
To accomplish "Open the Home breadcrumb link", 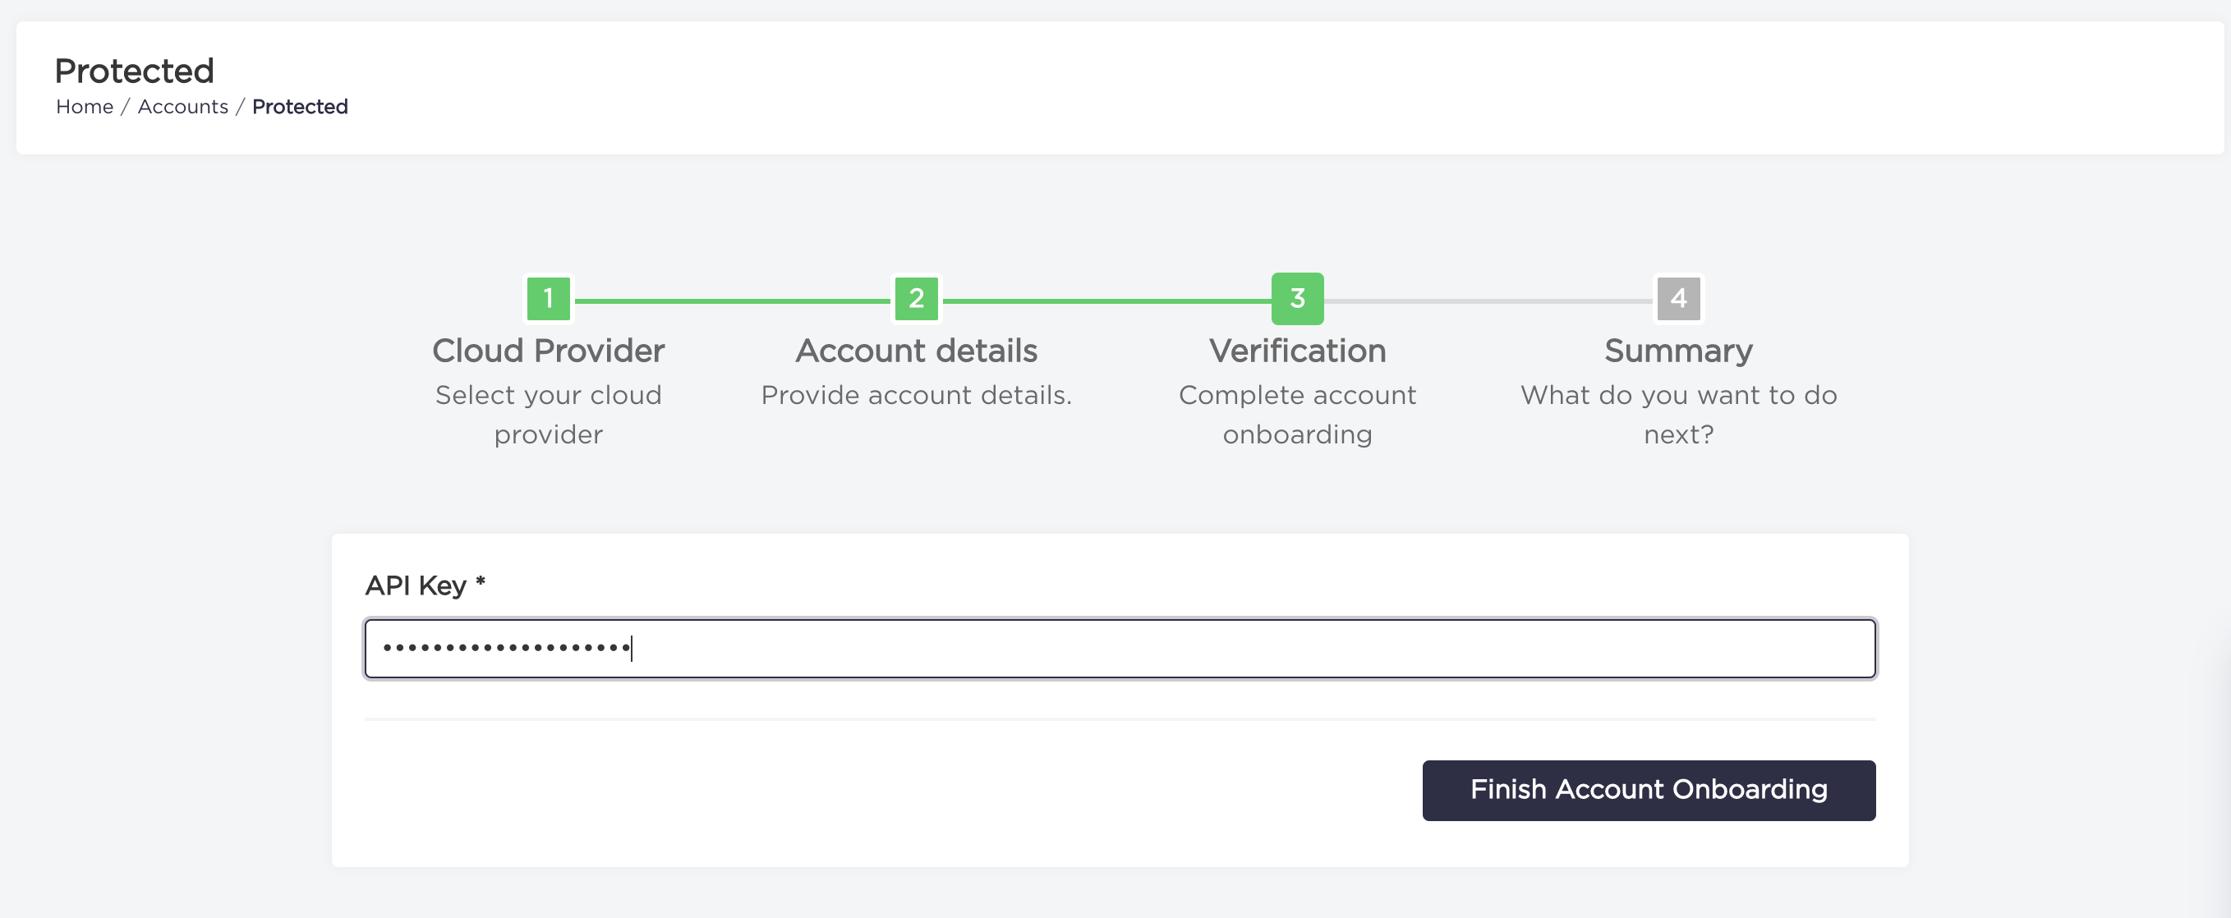I will (84, 106).
